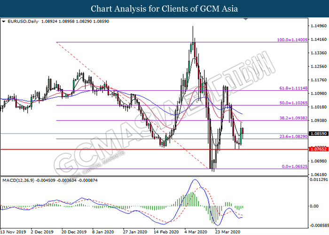This screenshot has width=329, height=235.
Task: Click the 4 Mar 2020 date label
Action: point(196,232)
